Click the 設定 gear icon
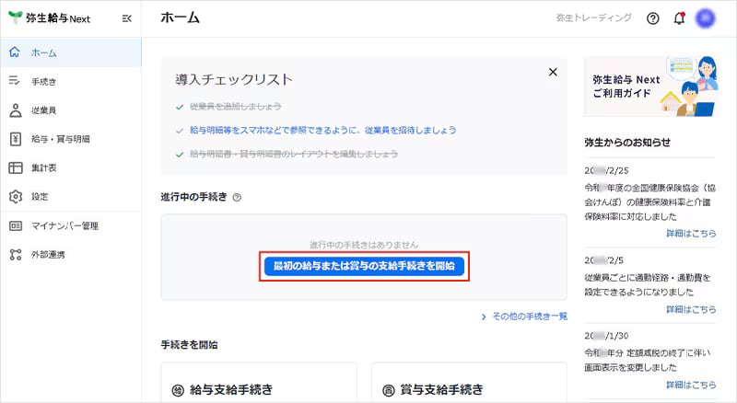The width and height of the screenshot is (737, 403). (x=15, y=197)
